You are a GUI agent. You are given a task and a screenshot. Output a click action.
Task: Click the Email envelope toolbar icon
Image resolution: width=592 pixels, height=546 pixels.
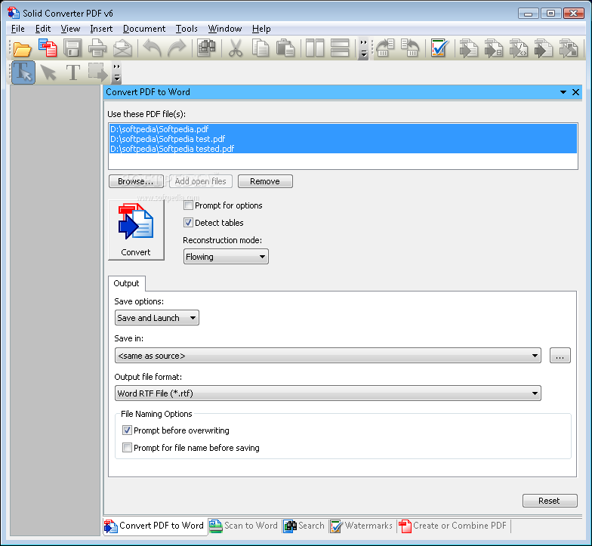click(122, 48)
